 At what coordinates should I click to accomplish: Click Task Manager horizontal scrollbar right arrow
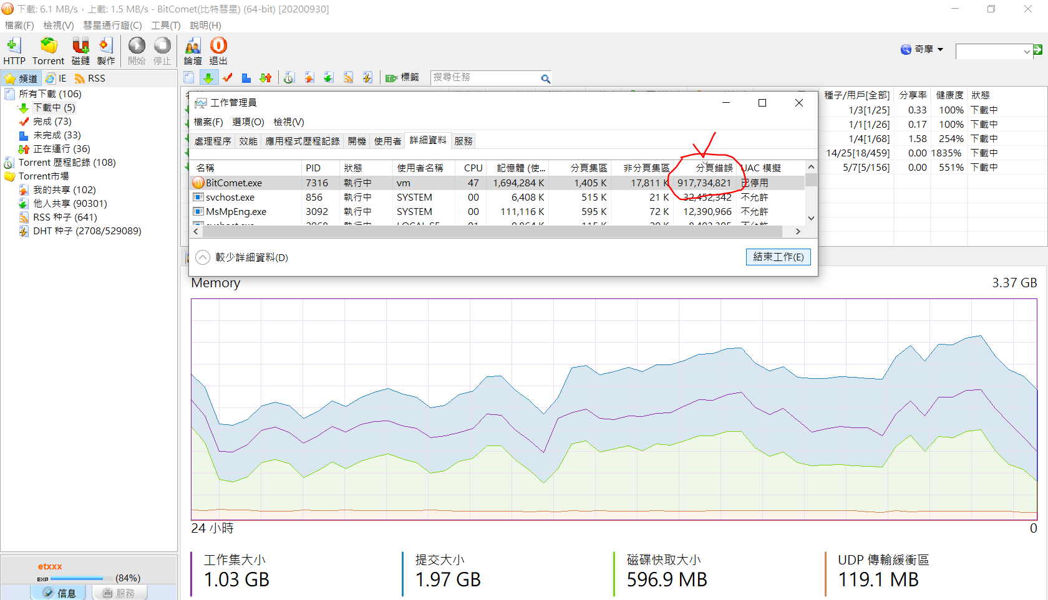point(798,231)
